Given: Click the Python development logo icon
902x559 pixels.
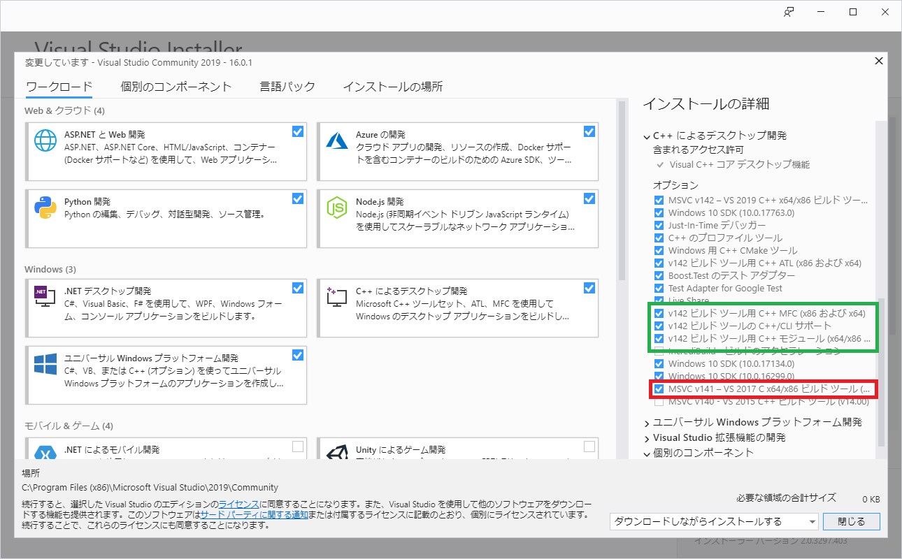Looking at the screenshot, I should tap(45, 208).
